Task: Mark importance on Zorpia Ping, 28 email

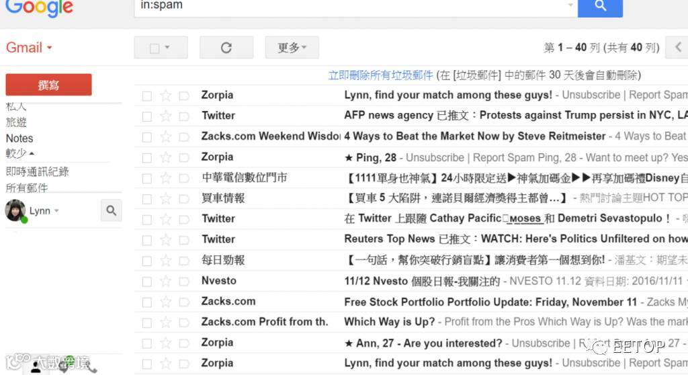Action: click(184, 158)
